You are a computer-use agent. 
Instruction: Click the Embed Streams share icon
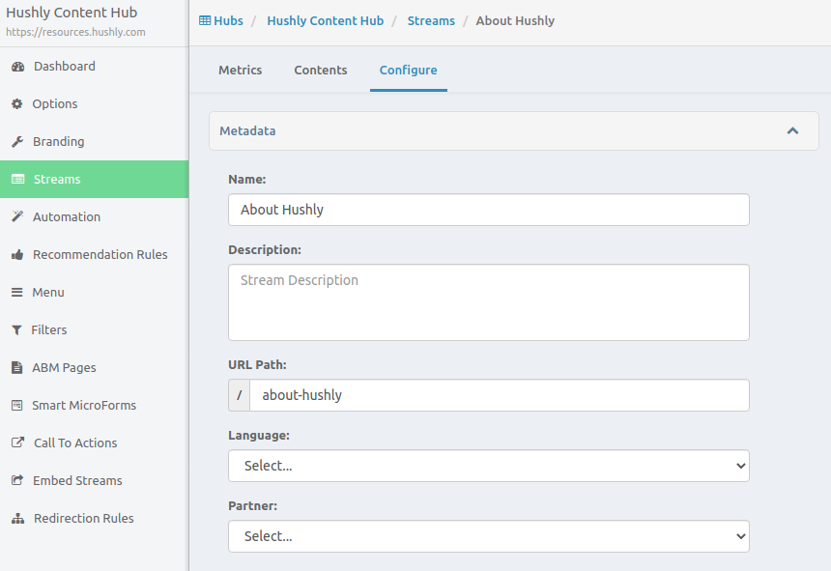(17, 480)
